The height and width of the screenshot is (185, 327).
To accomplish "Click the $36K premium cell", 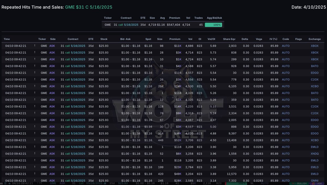I will pos(178,133).
